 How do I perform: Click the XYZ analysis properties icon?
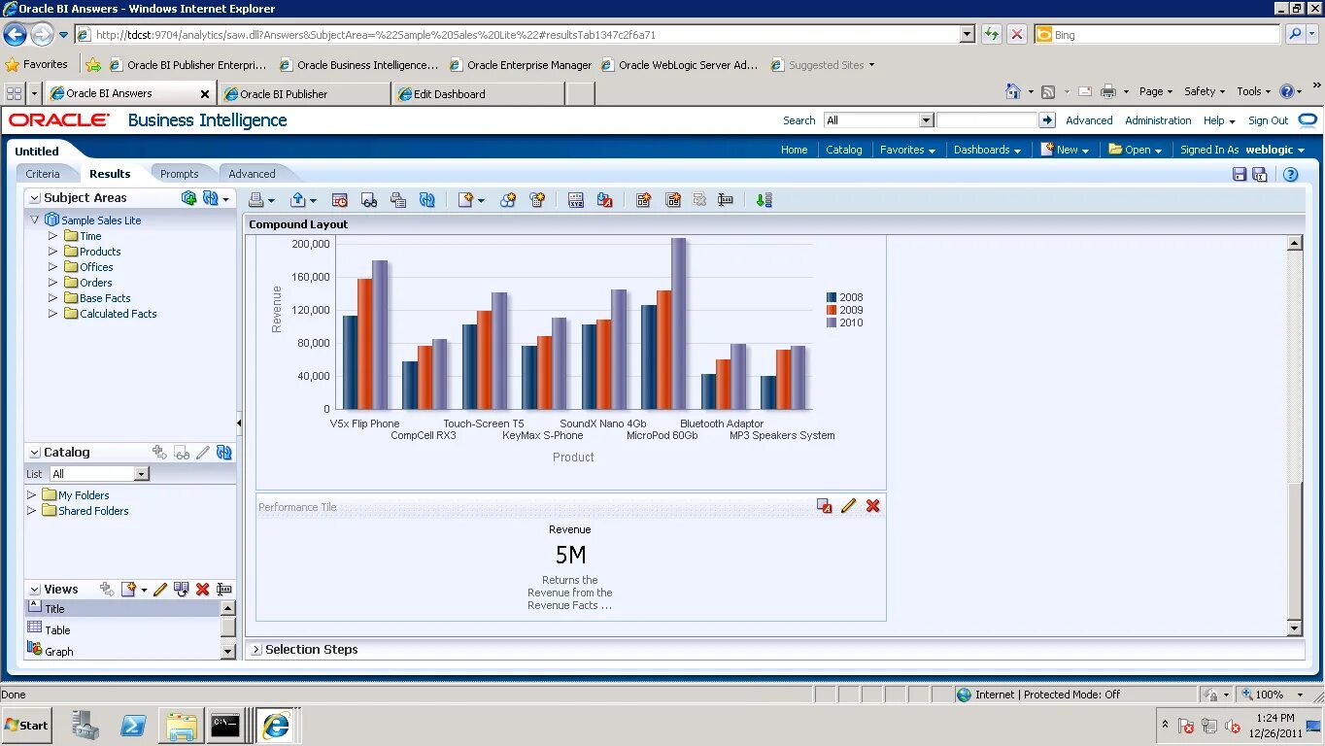tap(576, 200)
